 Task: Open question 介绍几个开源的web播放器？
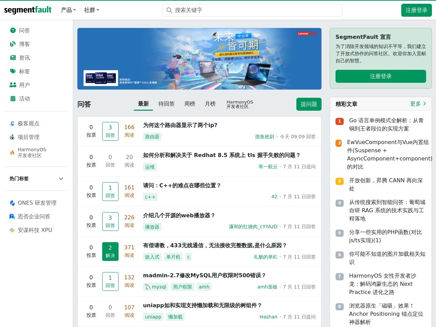179,215
